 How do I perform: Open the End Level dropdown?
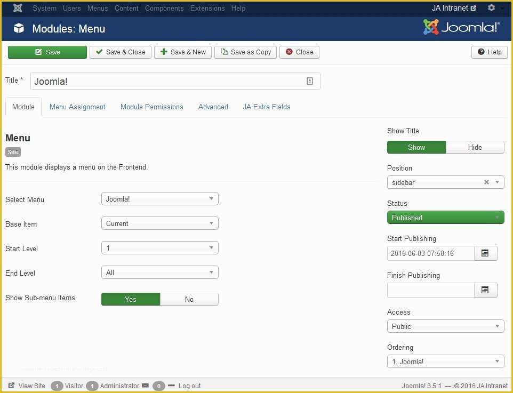coord(159,272)
